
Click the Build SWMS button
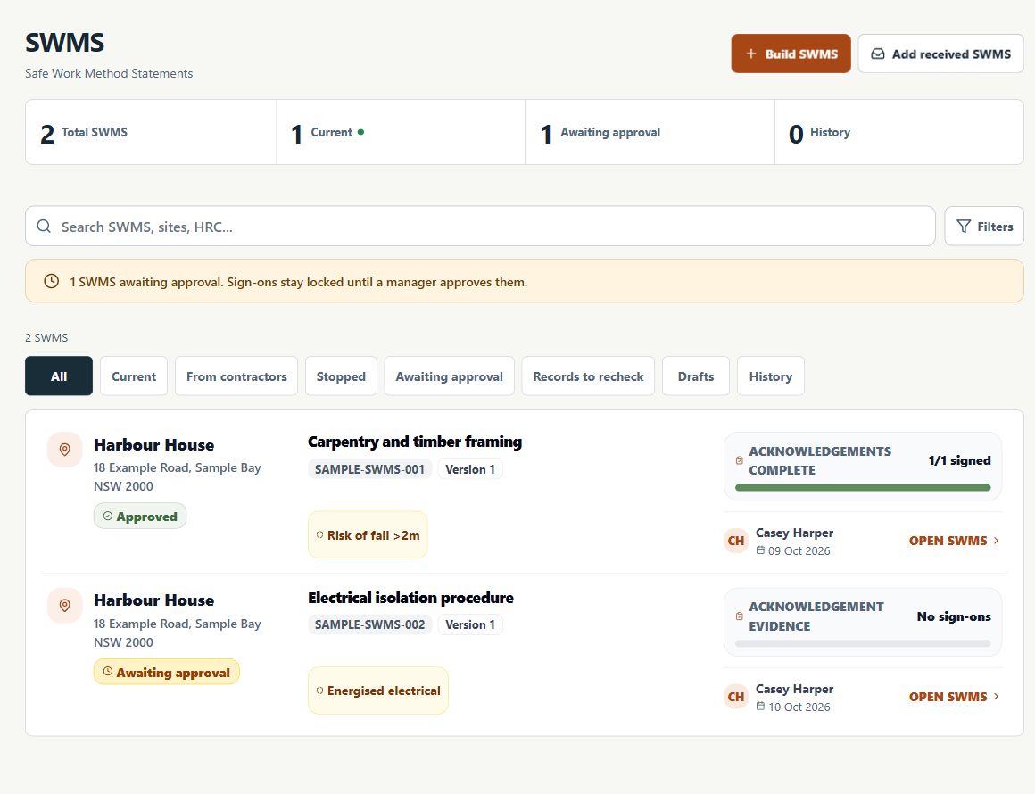coord(791,54)
